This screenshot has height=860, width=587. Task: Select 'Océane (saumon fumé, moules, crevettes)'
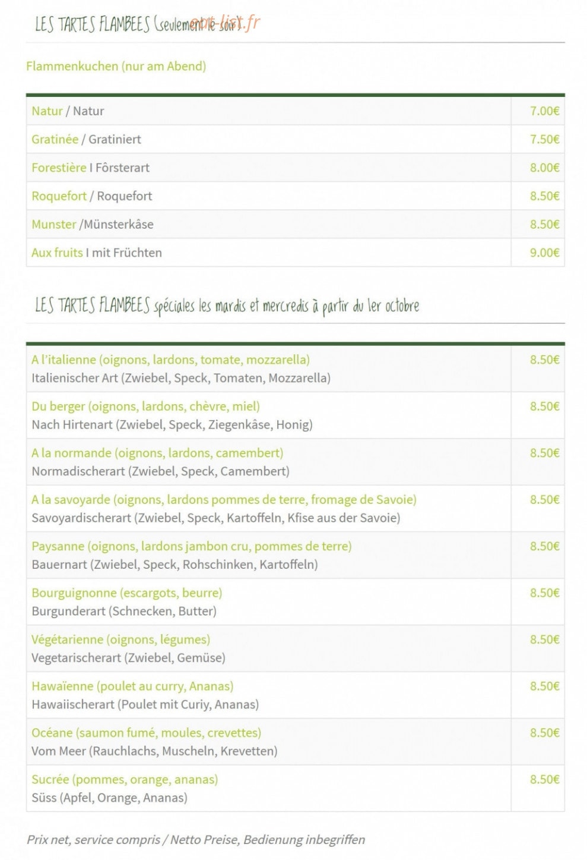coord(146,733)
